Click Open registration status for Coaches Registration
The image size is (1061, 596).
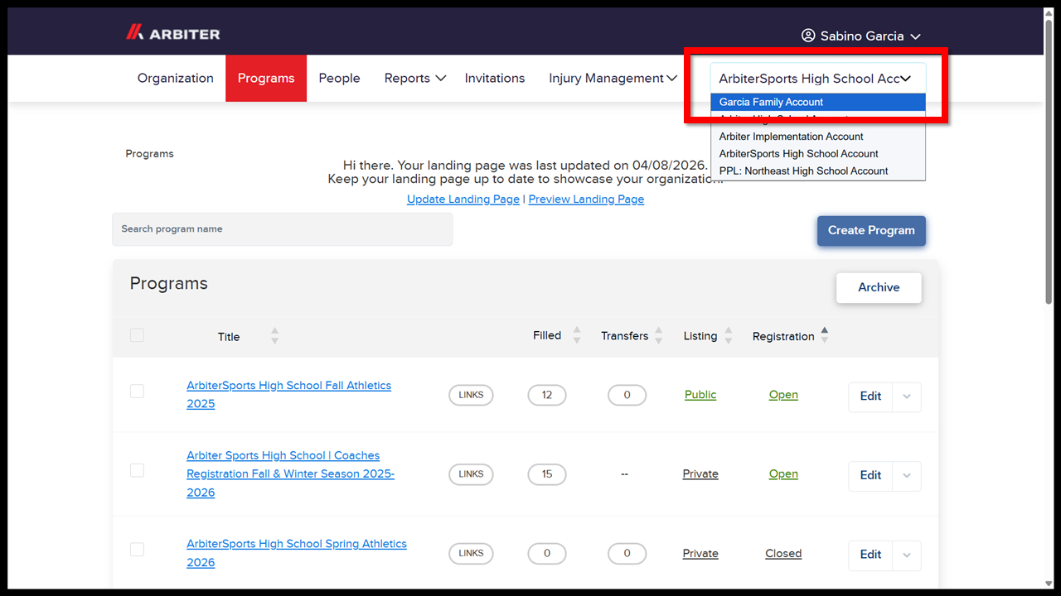(783, 474)
